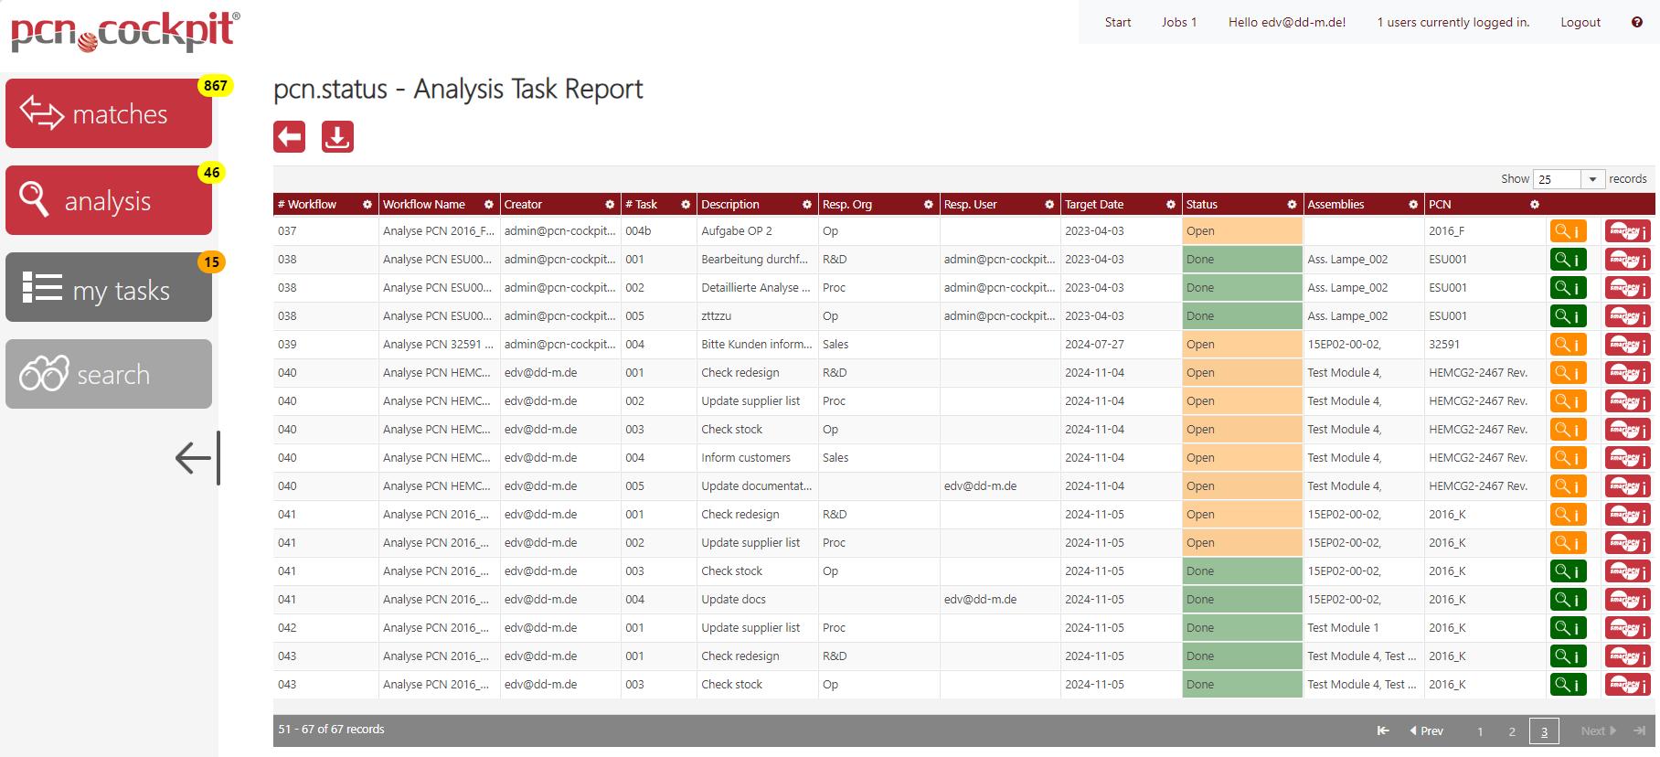Open smartPCN info for the zttzzu row
Screen dimensions: 1660x757
1627,316
